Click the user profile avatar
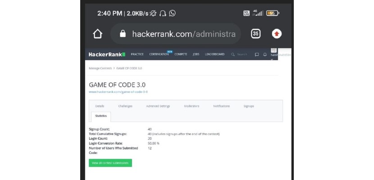The width and height of the screenshot is (374, 180). point(274,50)
